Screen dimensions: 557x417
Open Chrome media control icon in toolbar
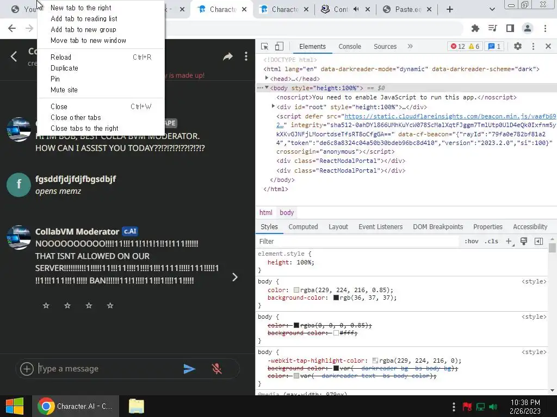pos(493,28)
